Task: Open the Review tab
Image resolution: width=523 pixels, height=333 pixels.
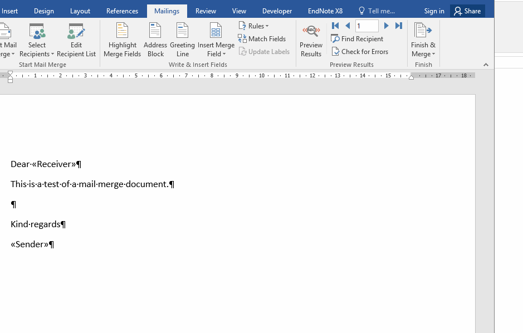Action: coord(206,11)
